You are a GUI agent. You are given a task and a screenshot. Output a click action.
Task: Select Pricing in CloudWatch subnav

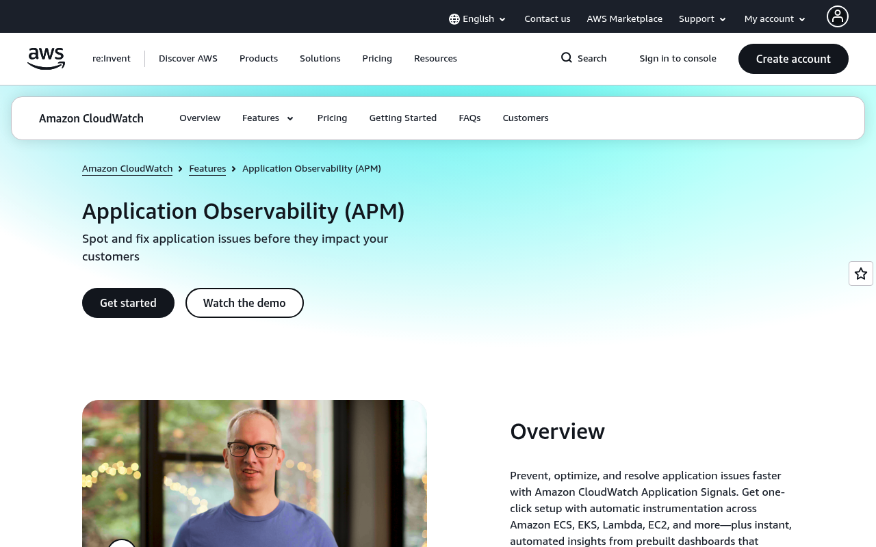(x=332, y=118)
